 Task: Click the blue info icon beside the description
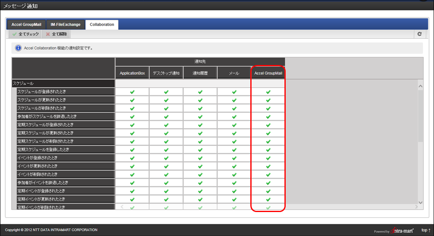(18, 48)
